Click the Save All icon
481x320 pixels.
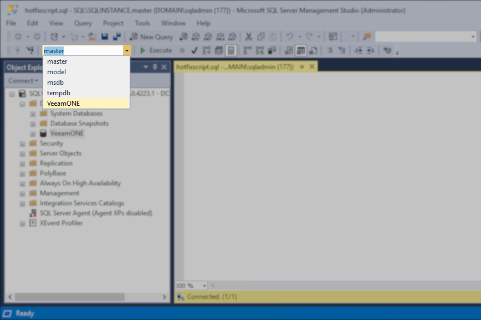[x=117, y=37]
